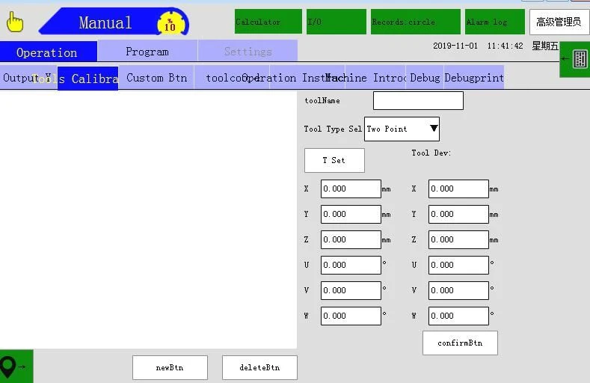Click the T Set button
The height and width of the screenshot is (383, 590).
click(x=334, y=160)
